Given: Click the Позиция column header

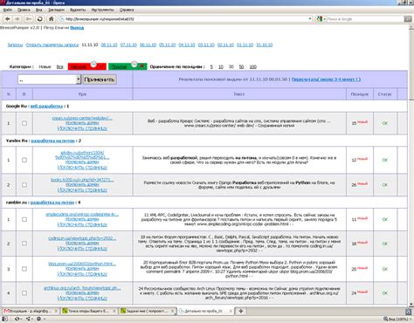Looking at the screenshot, I should point(360,94).
